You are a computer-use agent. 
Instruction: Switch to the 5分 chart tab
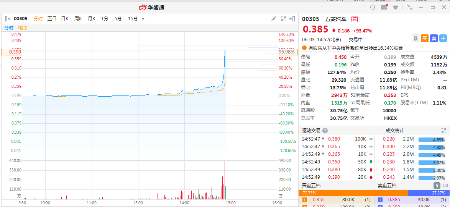(118, 19)
